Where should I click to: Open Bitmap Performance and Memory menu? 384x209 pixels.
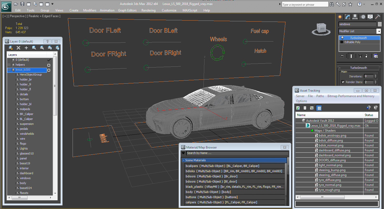[x=351, y=96]
